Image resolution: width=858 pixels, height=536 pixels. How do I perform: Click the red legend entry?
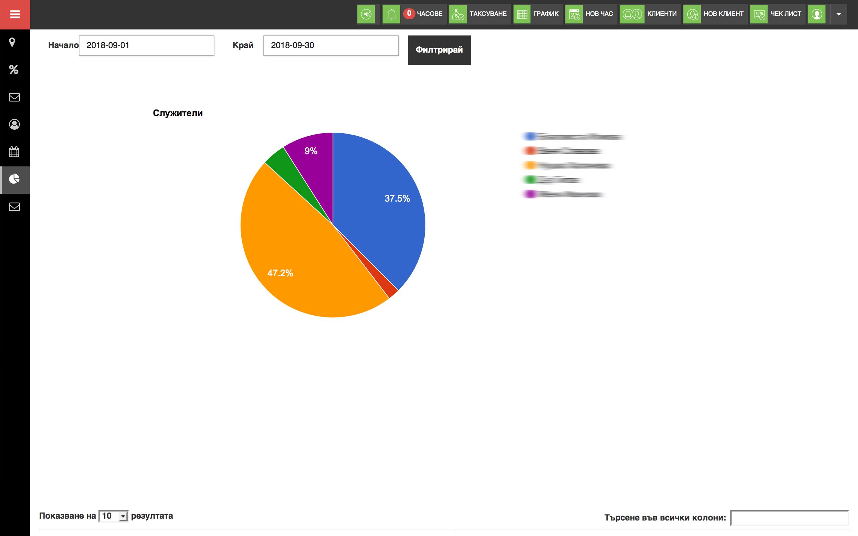coord(563,151)
